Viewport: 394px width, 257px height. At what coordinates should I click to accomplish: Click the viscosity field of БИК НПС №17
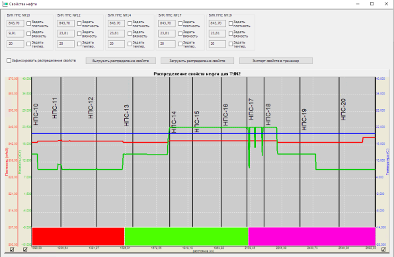pos(167,34)
